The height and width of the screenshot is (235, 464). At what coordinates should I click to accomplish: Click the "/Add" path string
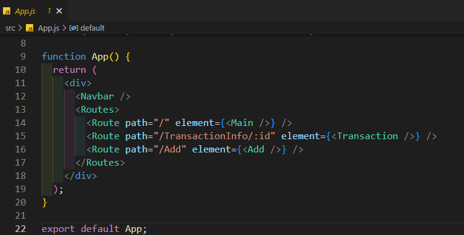click(x=170, y=149)
